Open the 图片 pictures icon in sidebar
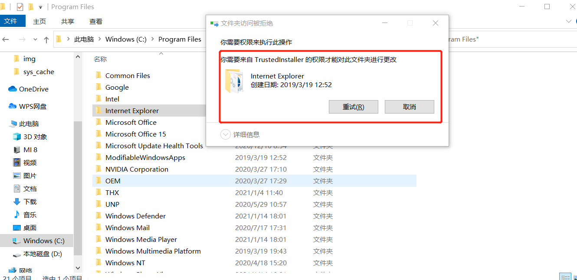 click(x=17, y=176)
